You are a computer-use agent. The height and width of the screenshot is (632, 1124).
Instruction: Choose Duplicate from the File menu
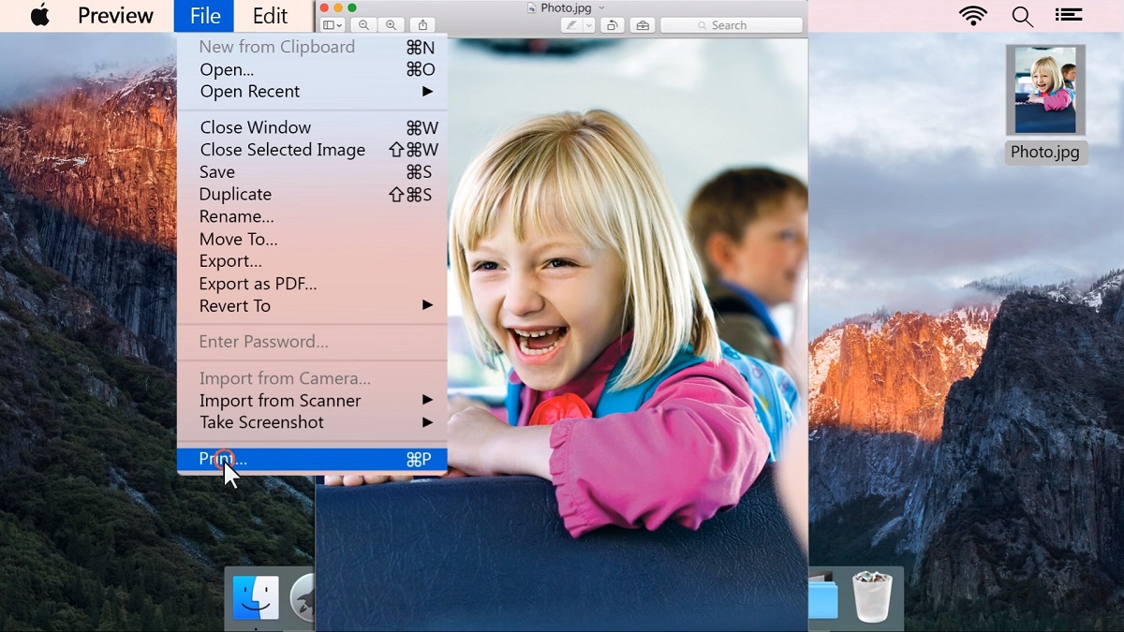[235, 195]
